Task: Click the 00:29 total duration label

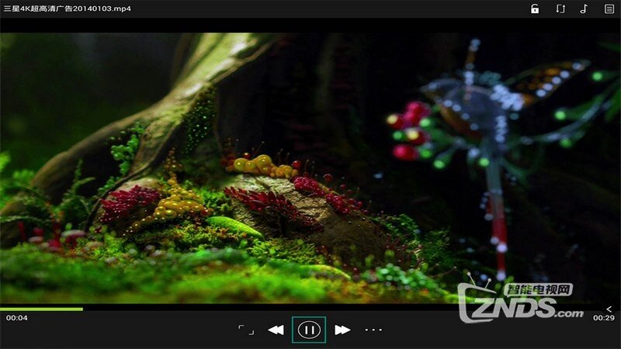Action: pyautogui.click(x=603, y=318)
